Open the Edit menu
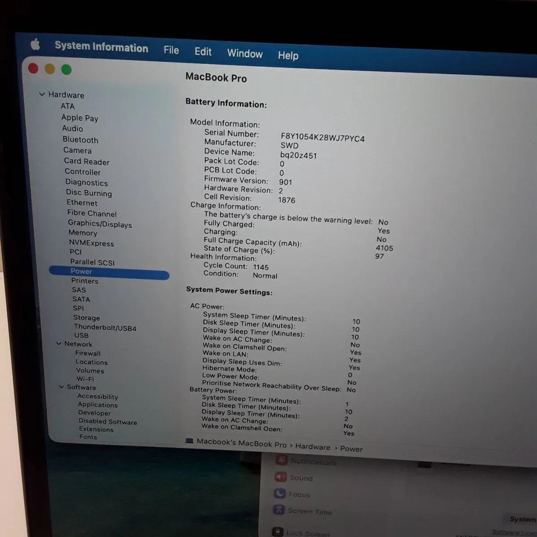 coord(203,52)
